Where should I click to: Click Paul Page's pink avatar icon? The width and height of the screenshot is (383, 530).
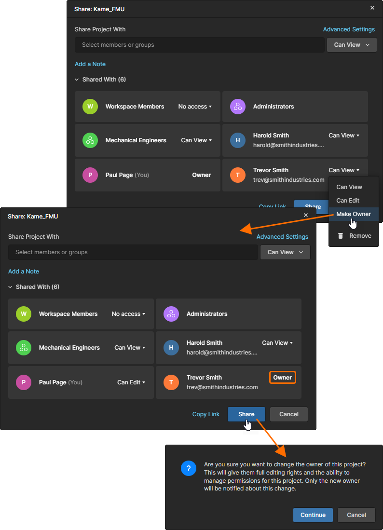(24, 382)
